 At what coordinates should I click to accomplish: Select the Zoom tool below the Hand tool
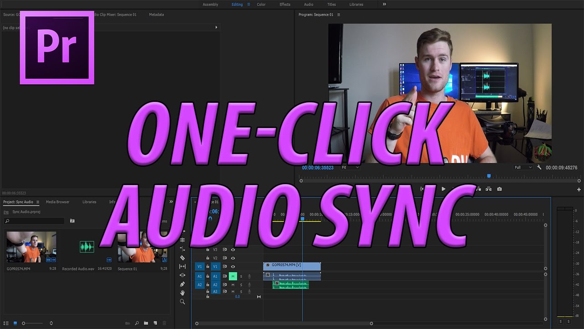point(182,302)
